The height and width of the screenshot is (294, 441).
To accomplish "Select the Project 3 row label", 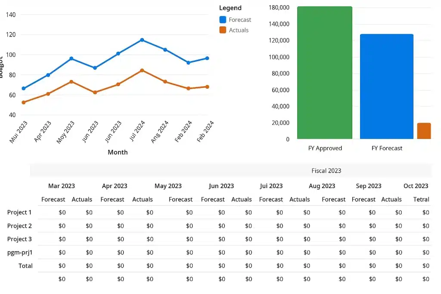I will pyautogui.click(x=19, y=239).
